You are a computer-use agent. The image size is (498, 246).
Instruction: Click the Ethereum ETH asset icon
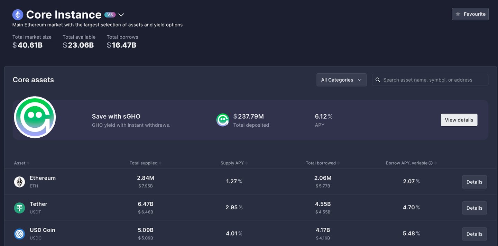(19, 182)
